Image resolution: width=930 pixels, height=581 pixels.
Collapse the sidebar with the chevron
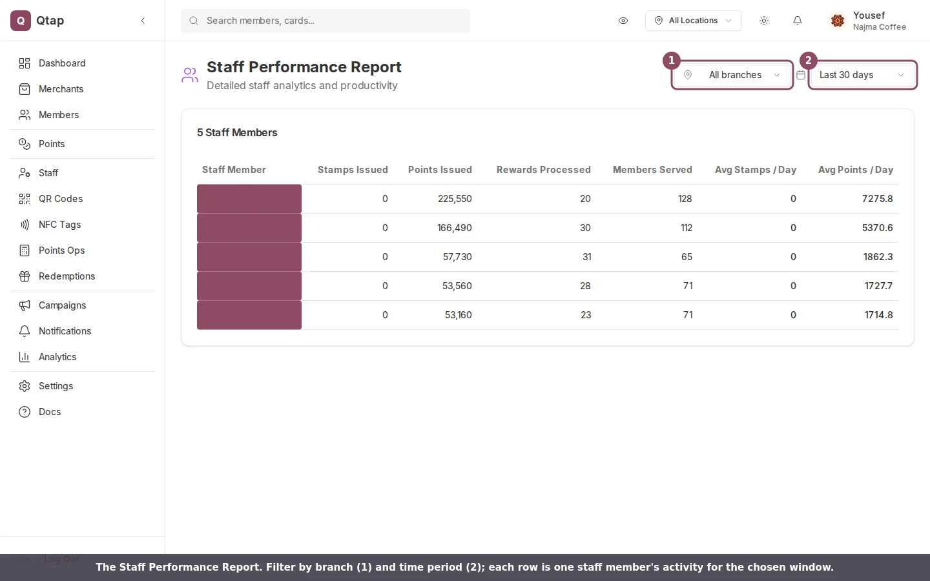click(x=143, y=21)
